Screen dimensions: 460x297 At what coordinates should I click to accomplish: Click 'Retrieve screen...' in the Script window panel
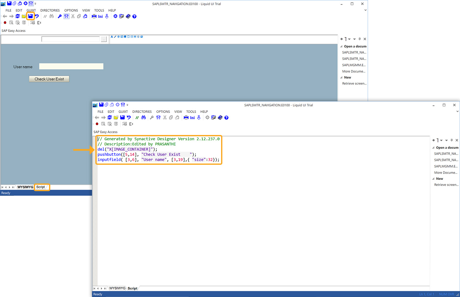click(446, 185)
